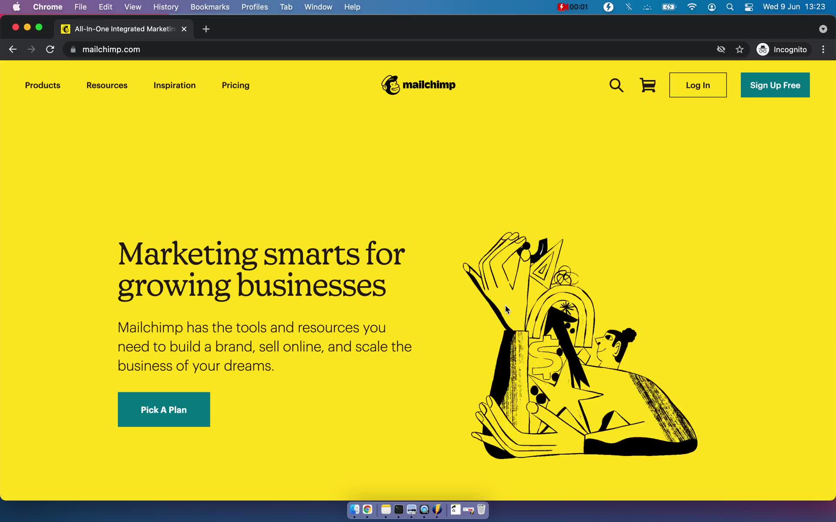Select the All-In-One Integrated Marketing tab
The width and height of the screenshot is (836, 522).
tap(124, 29)
